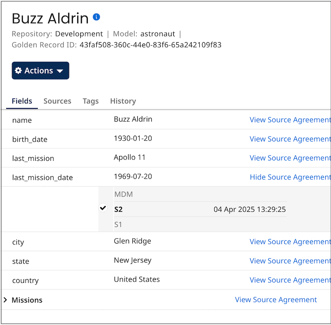Select the Fields tab
The image size is (331, 325).
[22, 101]
